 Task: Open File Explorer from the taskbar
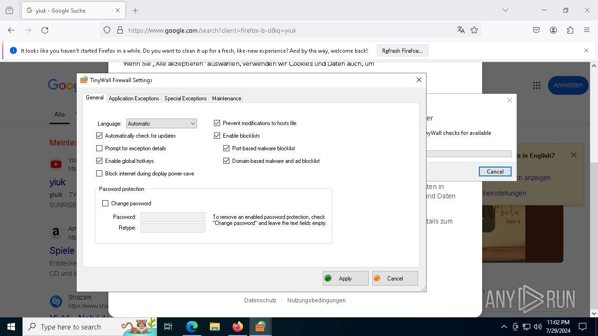point(214,327)
